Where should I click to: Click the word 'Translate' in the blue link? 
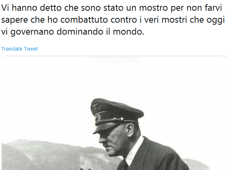point(12,49)
